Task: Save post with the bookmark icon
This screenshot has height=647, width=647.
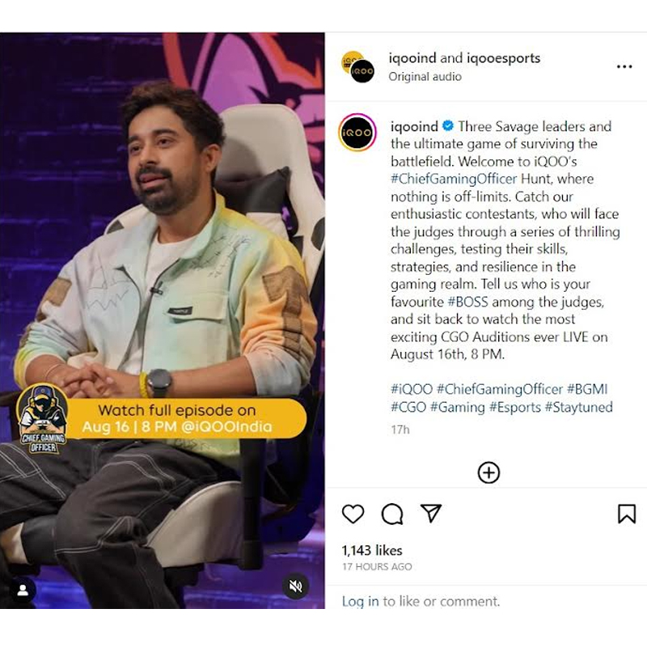Action: pos(626,514)
